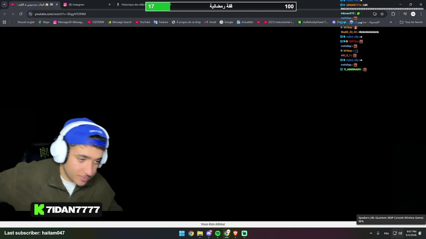This screenshot has width=426, height=239.
Task: Click the green Ramadan goal progress bar
Action: (x=221, y=6)
